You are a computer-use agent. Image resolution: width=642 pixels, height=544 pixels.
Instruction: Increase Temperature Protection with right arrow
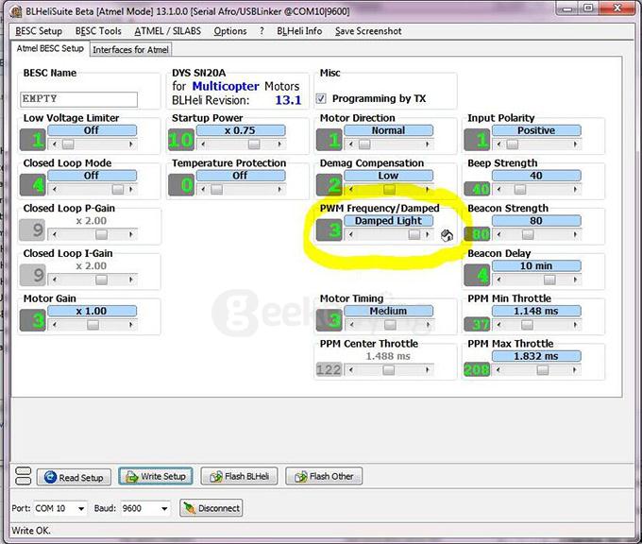(279, 189)
